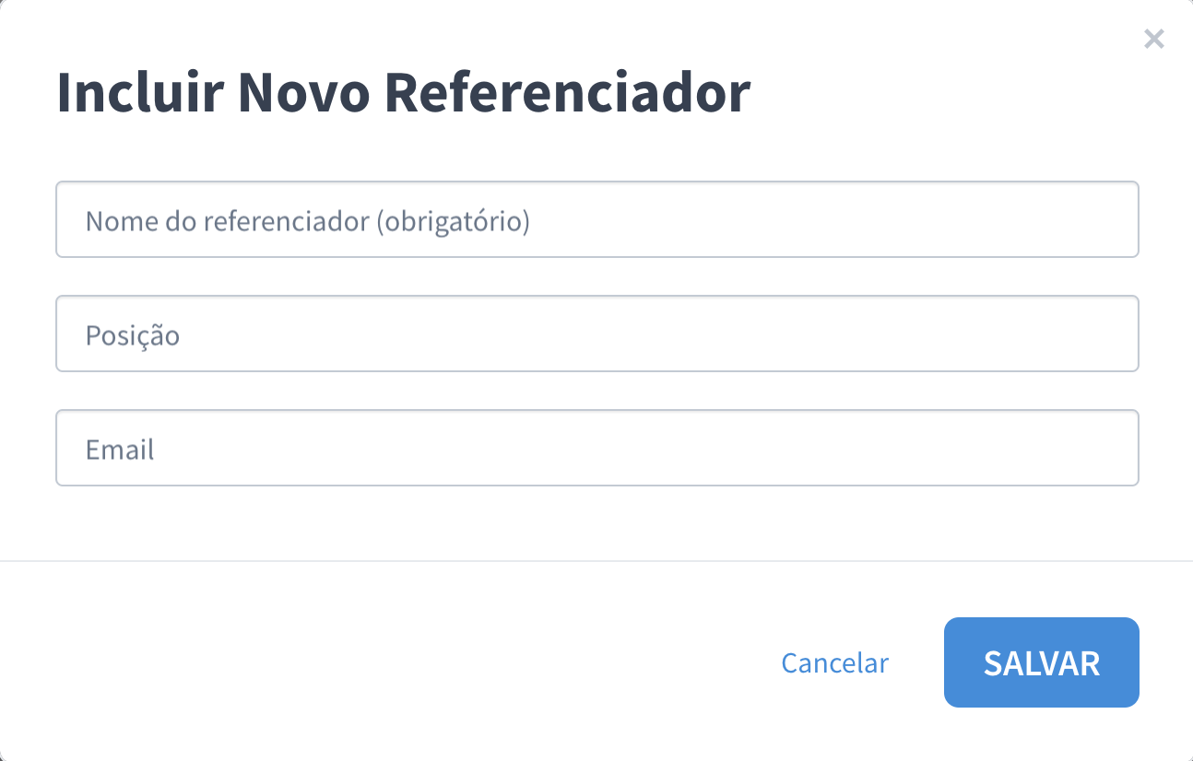Click the dialog title Incluir Novo Referenciador
The image size is (1193, 761).
[405, 91]
